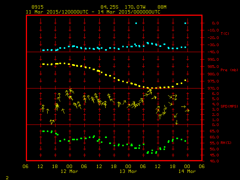The height and width of the screenshot is (180, 240).
Task: Click the "985.0" pressure tick value
Action: [x=213, y=67]
